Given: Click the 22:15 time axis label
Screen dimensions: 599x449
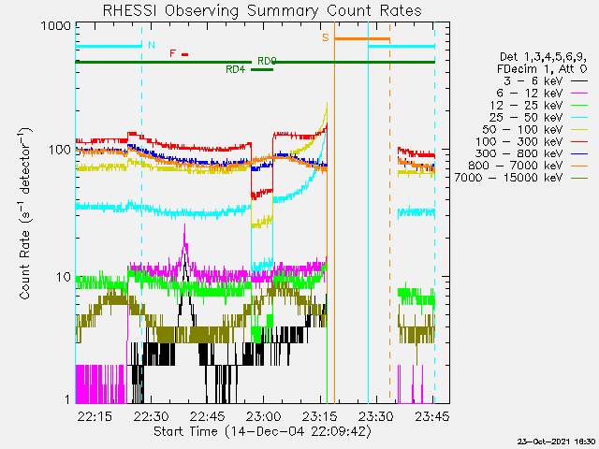Looking at the screenshot, I should (95, 416).
